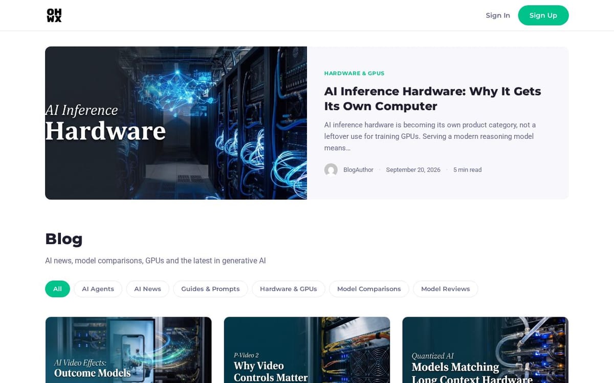This screenshot has height=383, width=614.
Task: Click the September 20, 2026 date
Action: (413, 170)
